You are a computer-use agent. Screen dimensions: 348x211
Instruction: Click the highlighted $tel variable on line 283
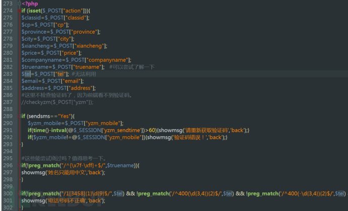click(x=26, y=74)
